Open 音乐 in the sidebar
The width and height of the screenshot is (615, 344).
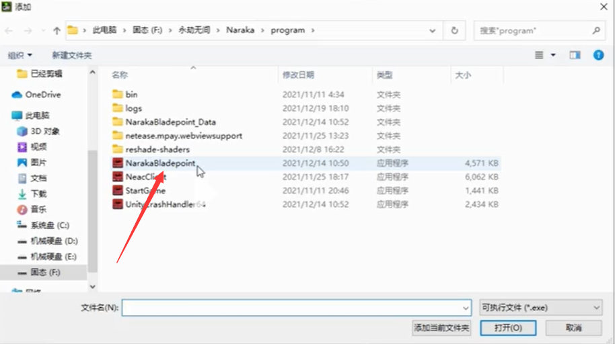32,209
